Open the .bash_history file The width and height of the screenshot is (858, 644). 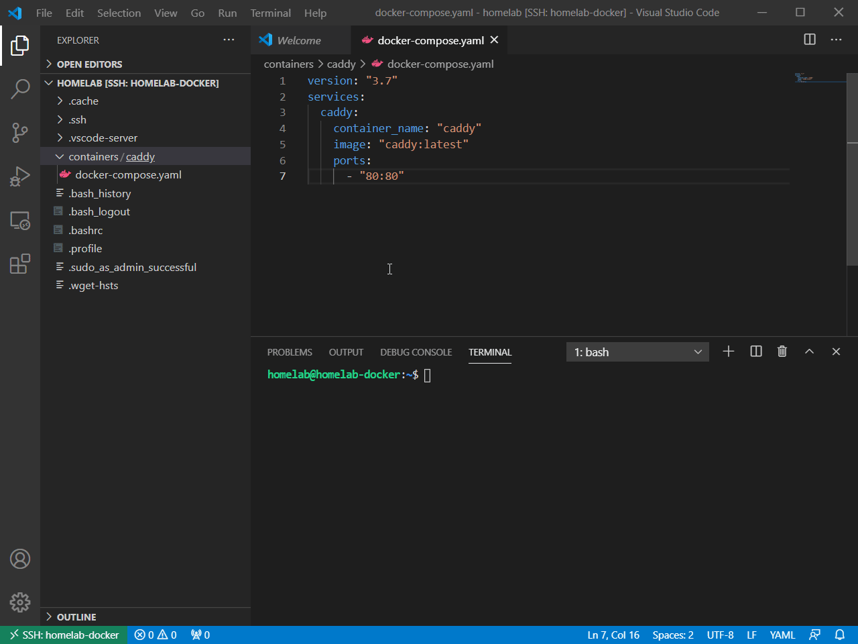point(145,193)
